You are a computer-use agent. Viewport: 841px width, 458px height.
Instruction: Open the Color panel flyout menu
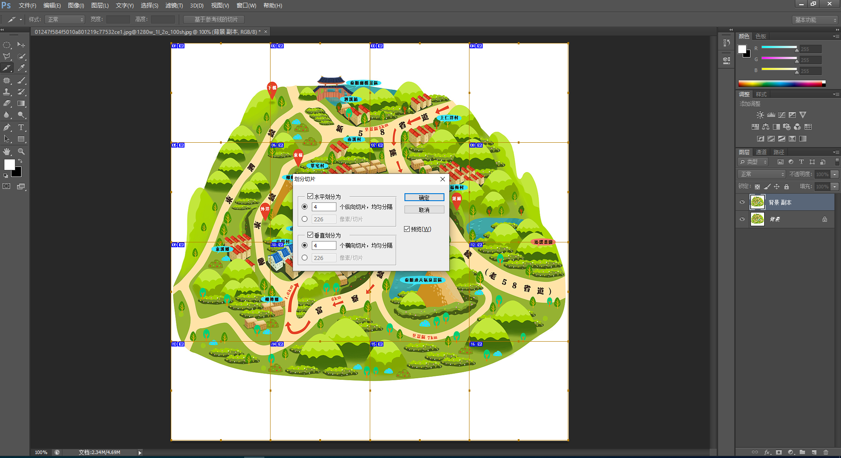[836, 36]
